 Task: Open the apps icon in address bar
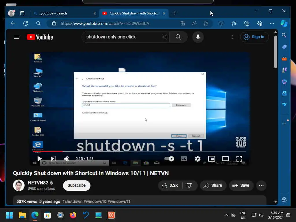pos(183,23)
